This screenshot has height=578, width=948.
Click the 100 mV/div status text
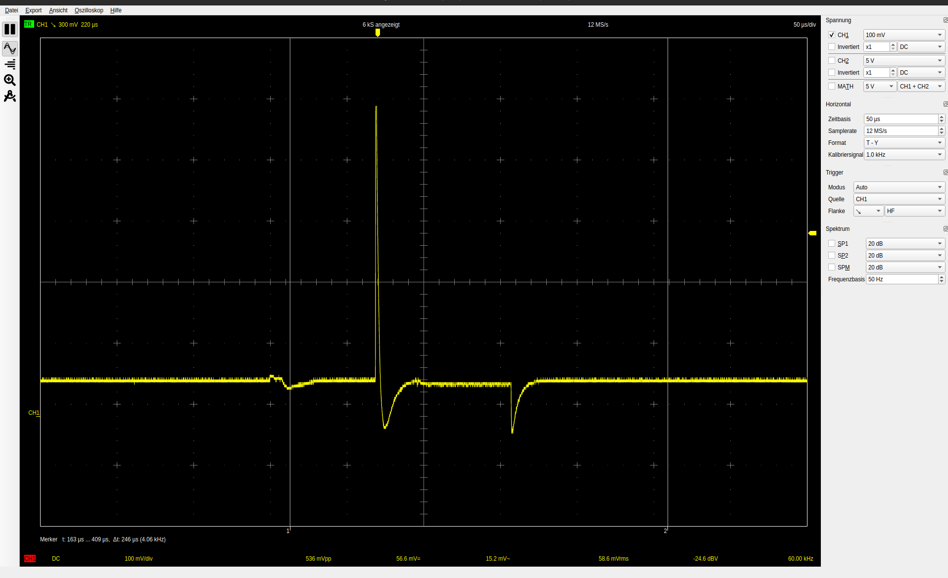click(139, 559)
